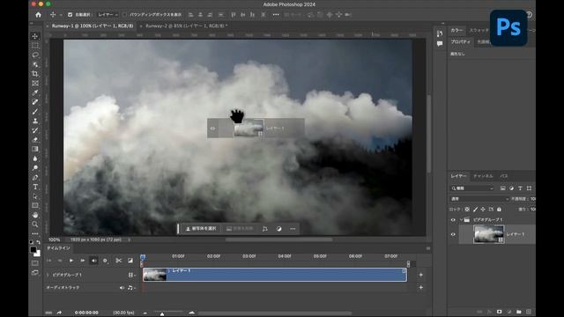Expand ビデオグループ 1 track in timeline
The width and height of the screenshot is (564, 317).
(x=48, y=275)
